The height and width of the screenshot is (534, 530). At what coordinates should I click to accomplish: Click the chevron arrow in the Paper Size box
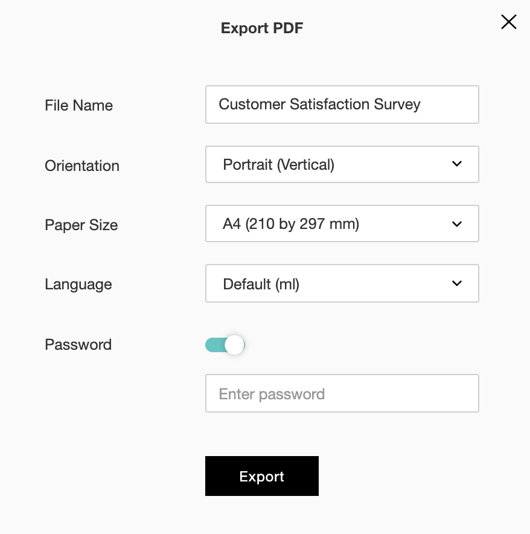[x=457, y=224]
